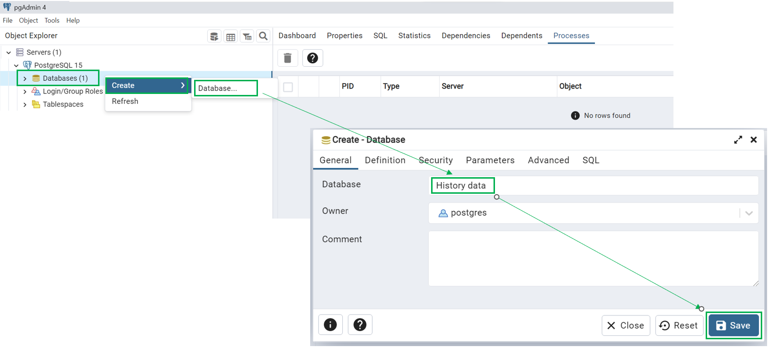Image resolution: width=771 pixels, height=350 pixels.
Task: Open the Owner dropdown arrow
Action: click(749, 213)
